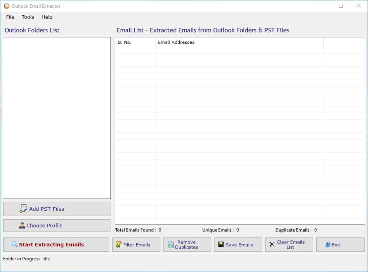Minimize the Outlook Email Extractor window

click(323, 6)
